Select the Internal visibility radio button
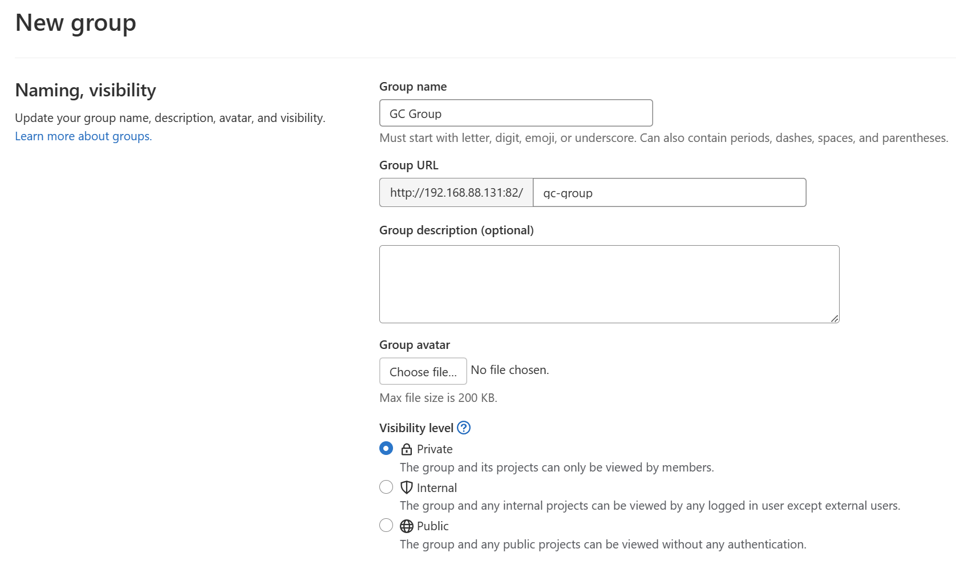Screen dimensions: 956x561 [x=386, y=487]
